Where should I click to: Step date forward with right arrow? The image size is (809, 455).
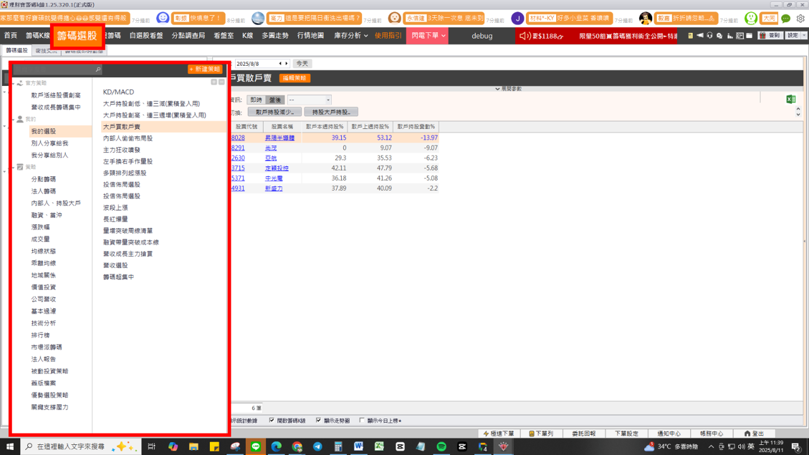click(287, 64)
